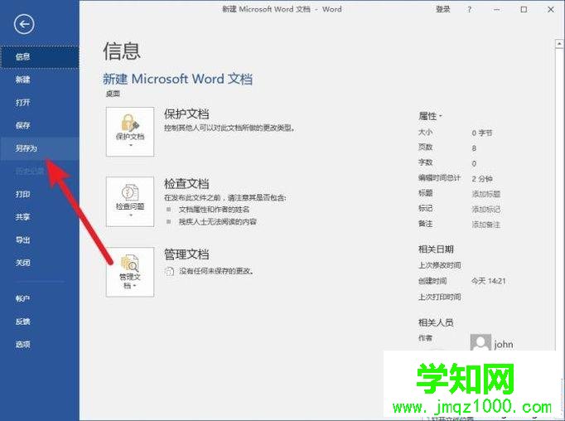Open help with the question mark
Viewport: 565px width, 421px height.
(x=469, y=10)
